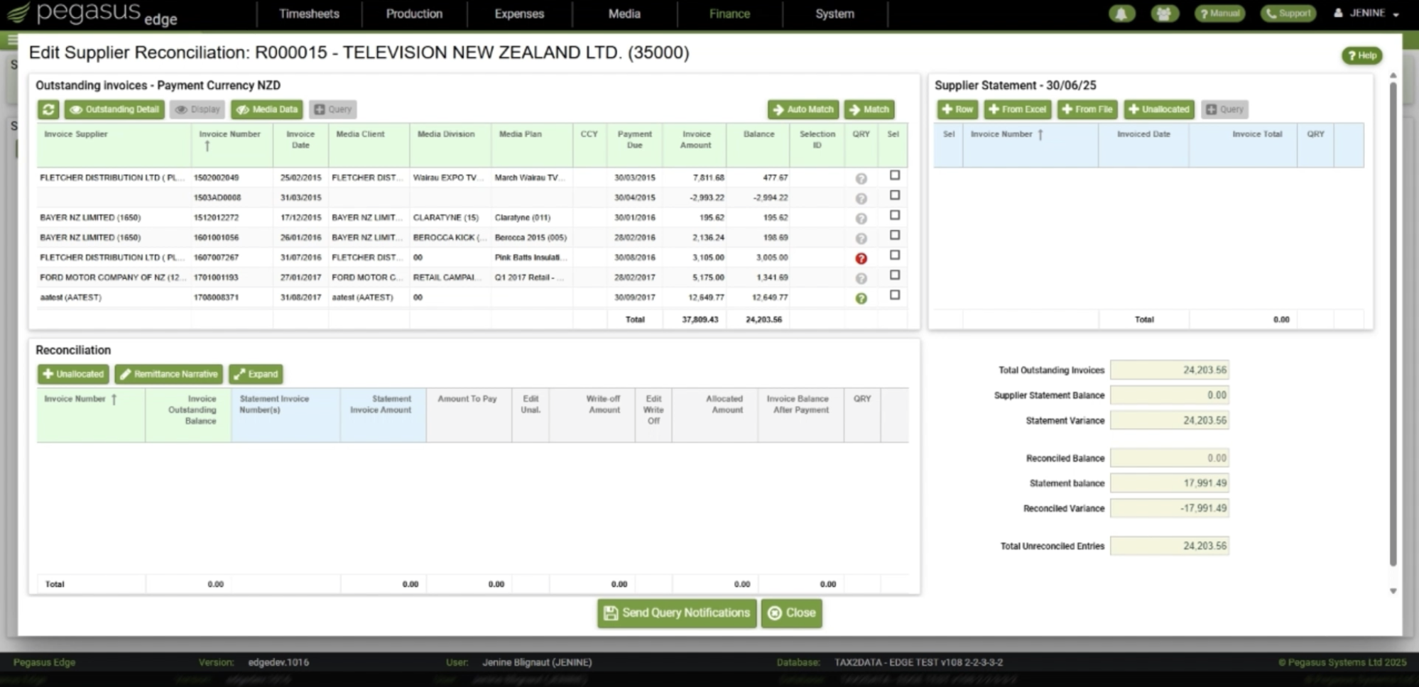Click Query button in outstanding invoices
This screenshot has width=1419, height=687.
332,109
